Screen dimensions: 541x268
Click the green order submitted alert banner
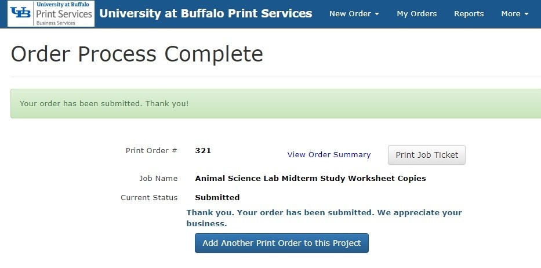(x=275, y=104)
